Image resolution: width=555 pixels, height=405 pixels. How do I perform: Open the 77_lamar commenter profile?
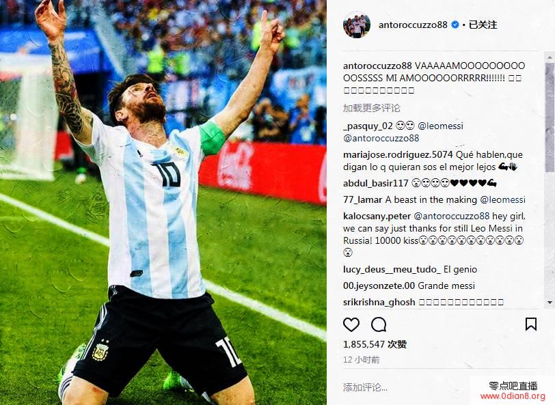coord(362,200)
